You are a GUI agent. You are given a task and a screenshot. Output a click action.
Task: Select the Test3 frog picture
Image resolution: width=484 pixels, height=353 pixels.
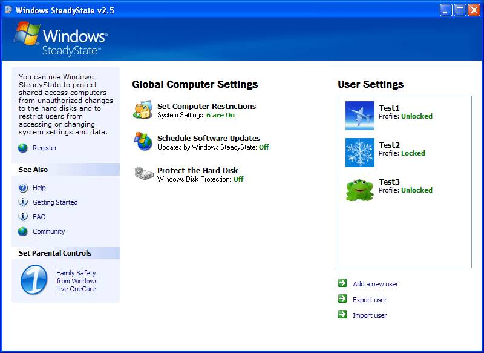pos(360,190)
